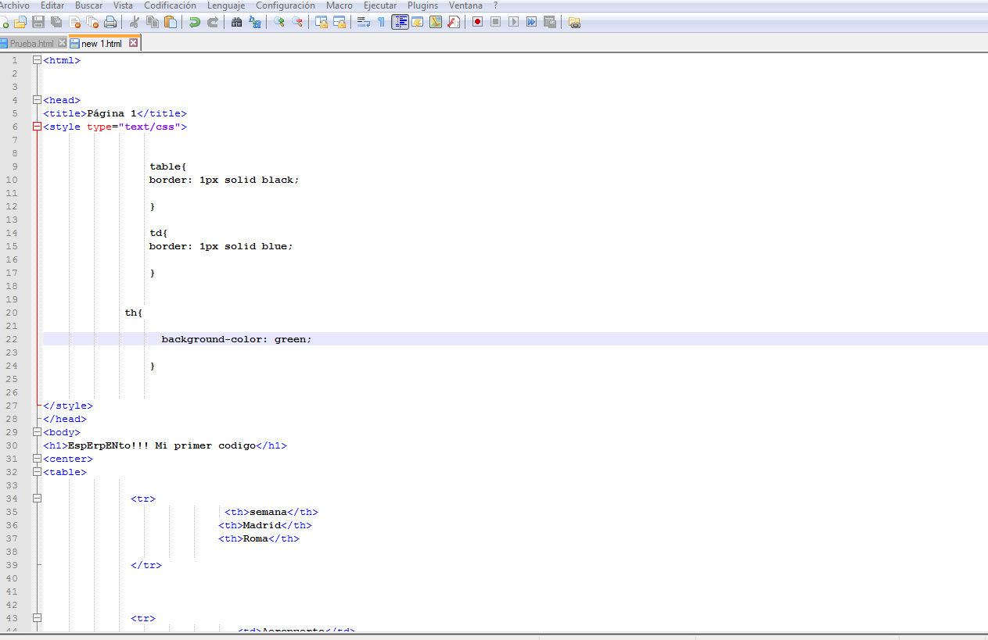Click the 'Mi primer codigo' heading text
The height and width of the screenshot is (640, 988).
(x=206, y=445)
